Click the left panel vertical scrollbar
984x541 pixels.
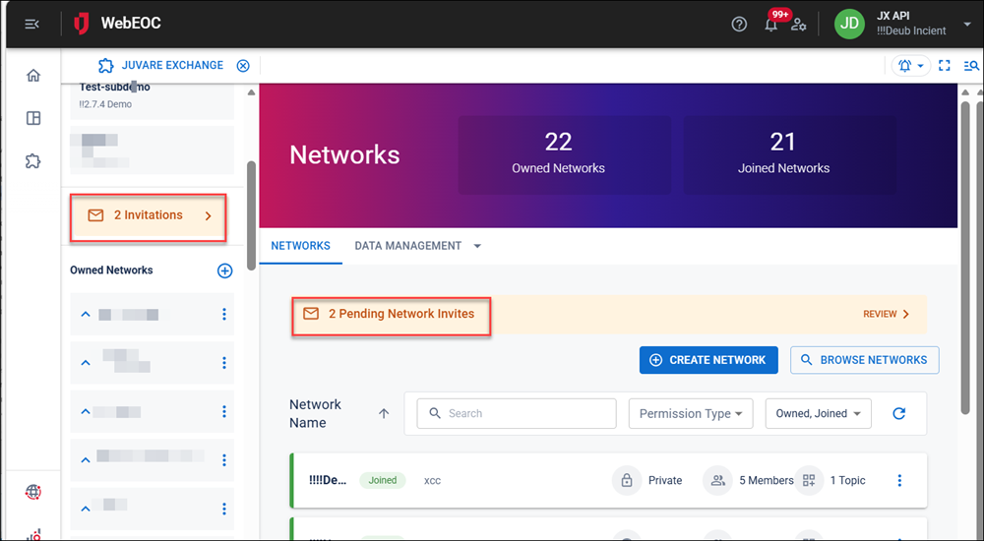[x=251, y=215]
